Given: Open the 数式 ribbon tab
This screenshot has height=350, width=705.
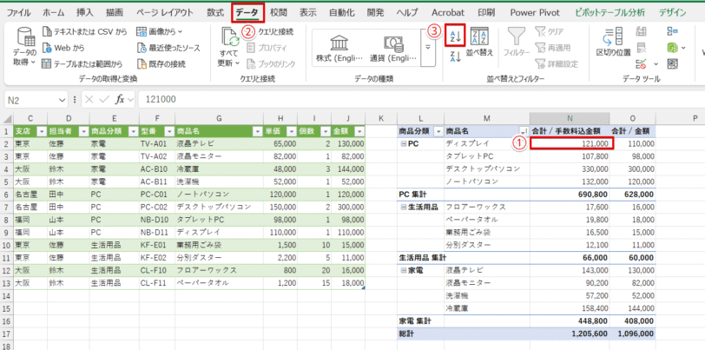Looking at the screenshot, I should coord(215,13).
